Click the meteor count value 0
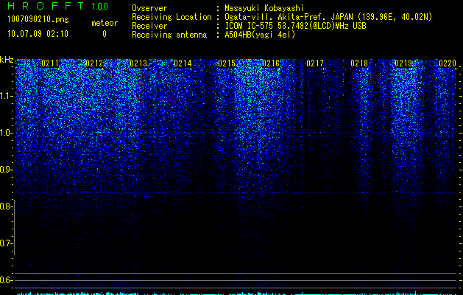Screen dimensions: 463x295 [105, 34]
